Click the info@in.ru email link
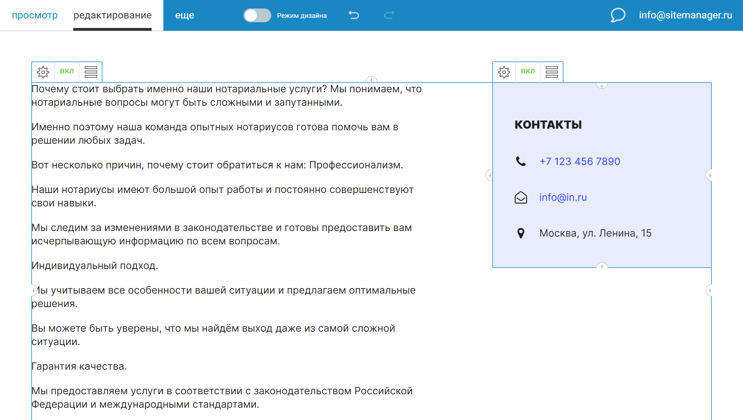Image resolution: width=743 pixels, height=420 pixels. tap(563, 197)
